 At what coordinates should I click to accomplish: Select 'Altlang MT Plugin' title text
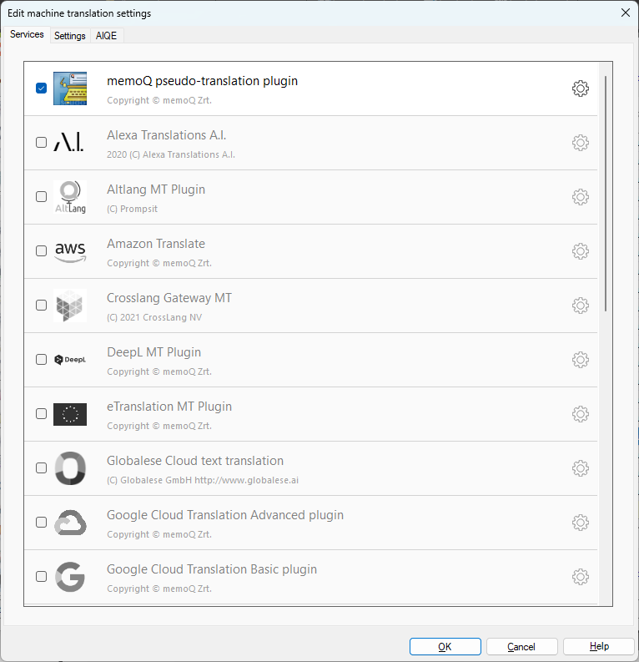pyautogui.click(x=156, y=190)
